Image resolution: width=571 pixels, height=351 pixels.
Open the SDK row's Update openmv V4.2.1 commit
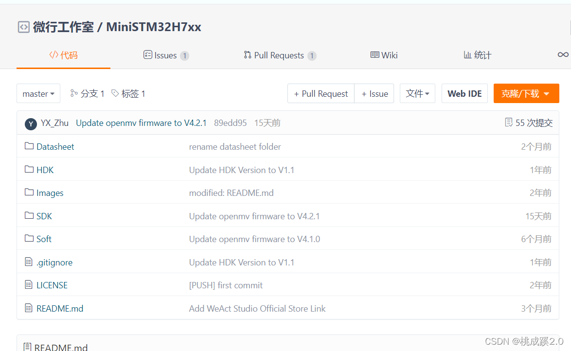click(254, 216)
